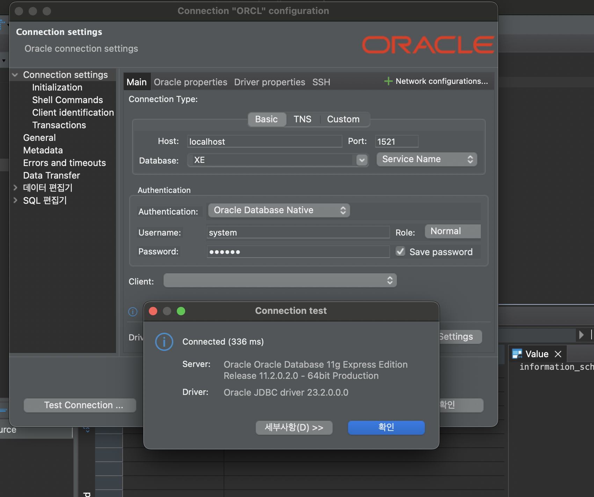Select General in the settings tree

[39, 138]
